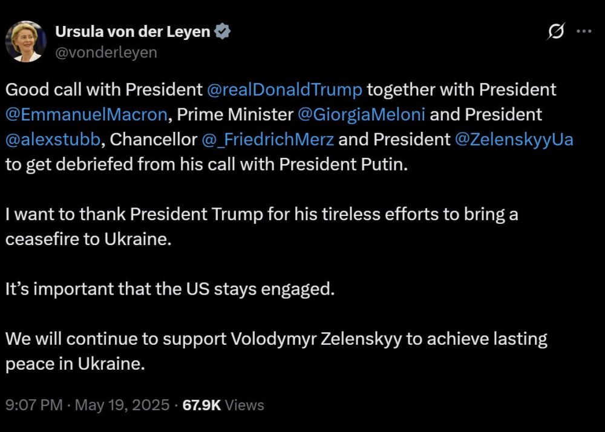This screenshot has width=605, height=432.
Task: Open the Grok explain-post icon
Action: (555, 32)
